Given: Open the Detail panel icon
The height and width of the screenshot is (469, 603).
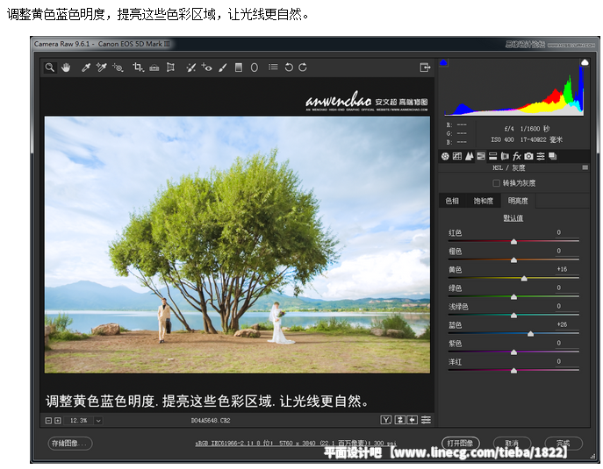Looking at the screenshot, I should [x=470, y=156].
